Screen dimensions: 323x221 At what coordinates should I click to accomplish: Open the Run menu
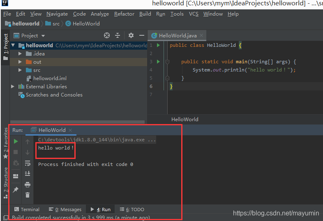pyautogui.click(x=161, y=14)
